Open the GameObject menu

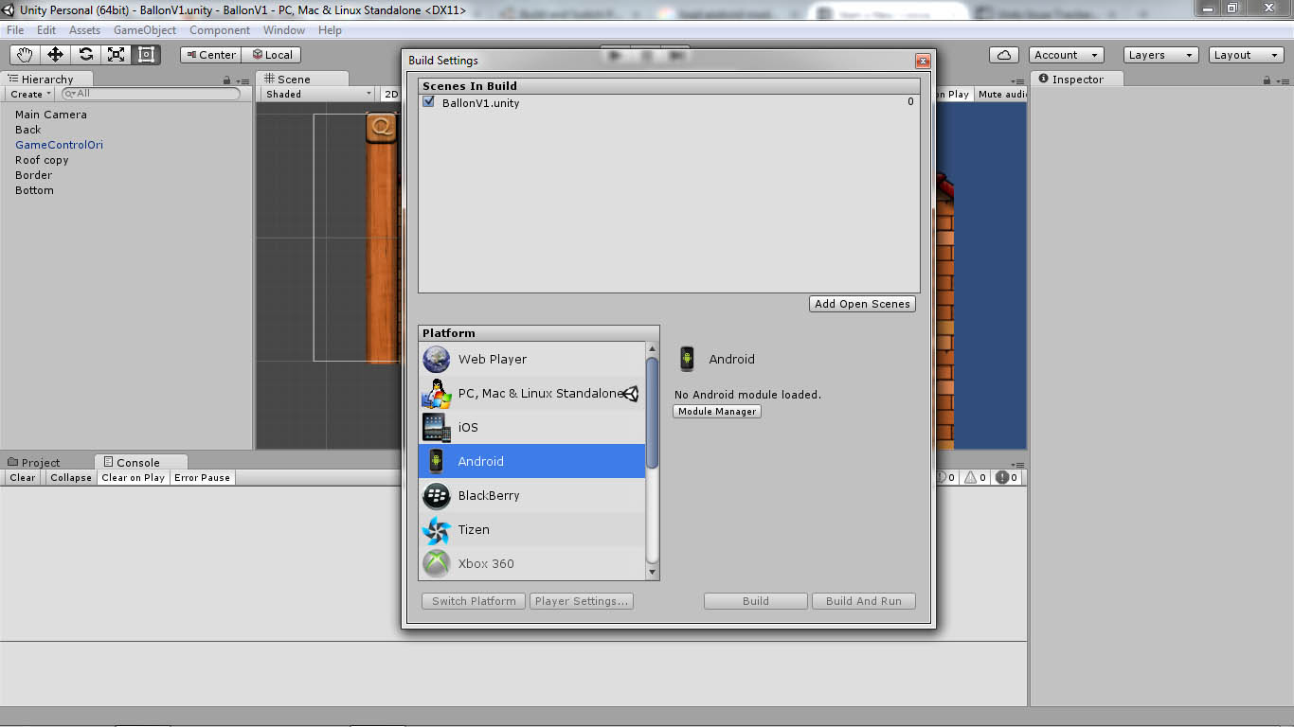pos(144,29)
